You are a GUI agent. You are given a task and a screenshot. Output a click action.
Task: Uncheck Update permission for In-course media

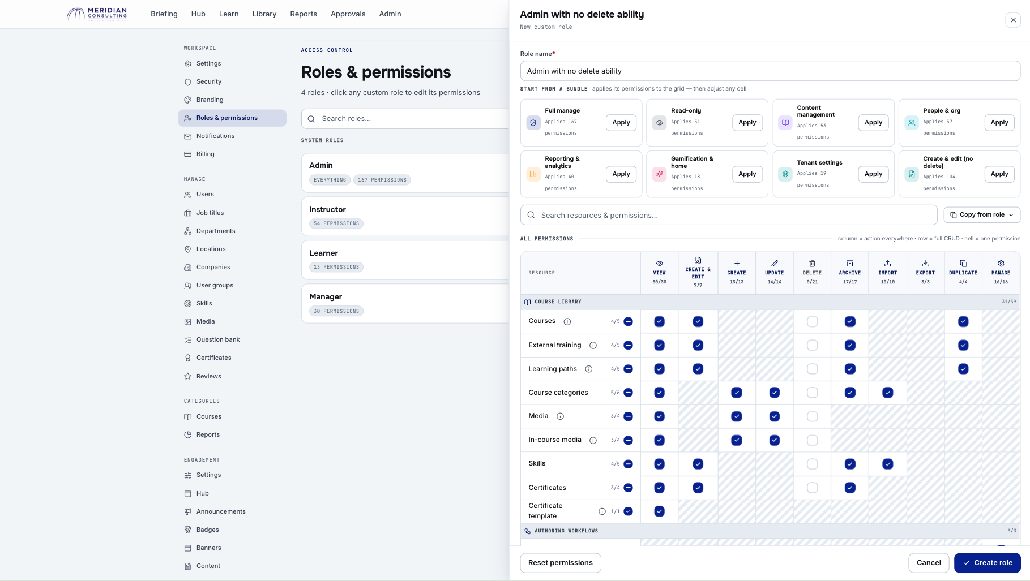coord(774,440)
